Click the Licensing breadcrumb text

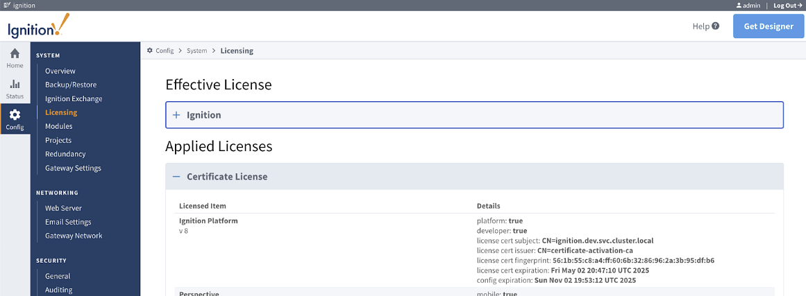237,51
